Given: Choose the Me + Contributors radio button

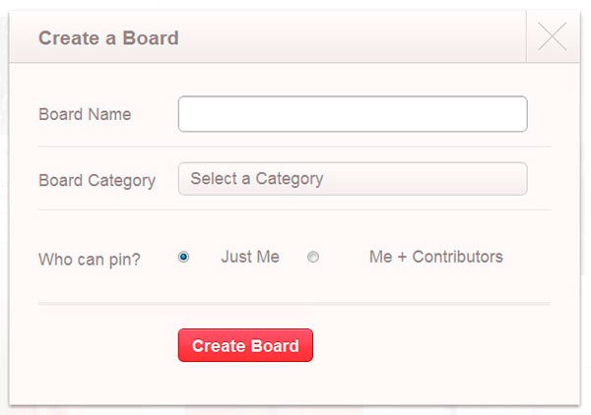Looking at the screenshot, I should pos(313,258).
